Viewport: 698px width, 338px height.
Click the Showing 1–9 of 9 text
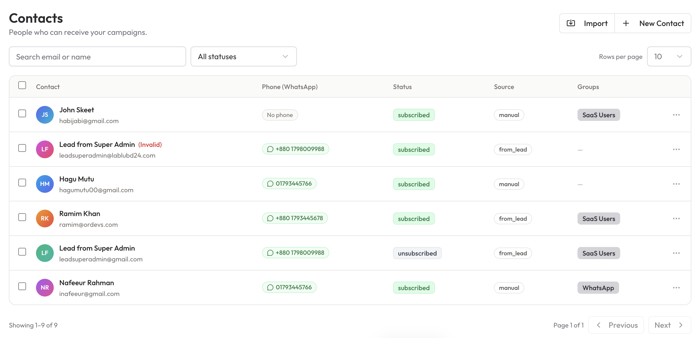click(x=33, y=325)
